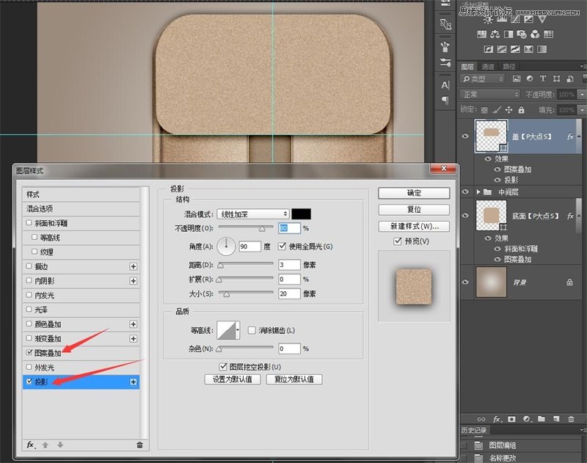The width and height of the screenshot is (587, 463).
Task: Hide the 背景 layer via eye icon
Action: tap(465, 282)
